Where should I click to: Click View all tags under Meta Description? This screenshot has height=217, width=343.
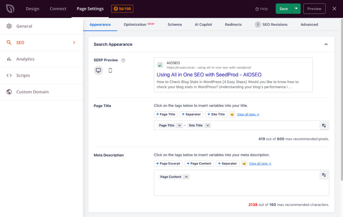pos(260,164)
